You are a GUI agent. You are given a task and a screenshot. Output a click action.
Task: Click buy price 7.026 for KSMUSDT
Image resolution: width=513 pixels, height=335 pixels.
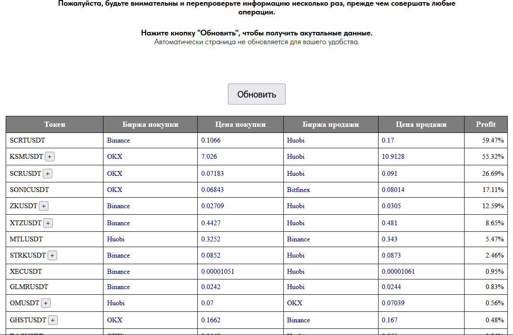click(208, 156)
